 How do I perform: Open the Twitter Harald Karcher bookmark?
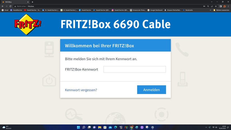point(101,10)
